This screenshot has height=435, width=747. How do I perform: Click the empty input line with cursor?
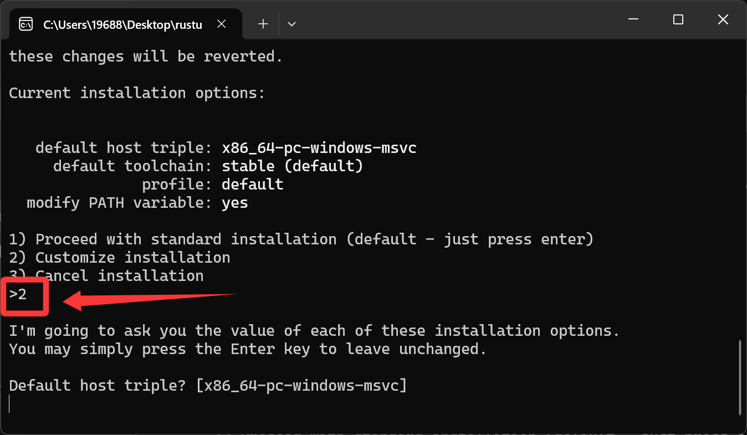(166, 404)
